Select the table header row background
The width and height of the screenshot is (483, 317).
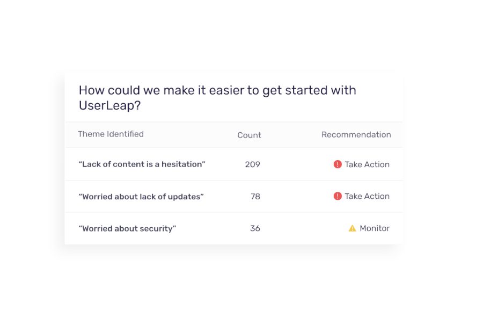(234, 135)
